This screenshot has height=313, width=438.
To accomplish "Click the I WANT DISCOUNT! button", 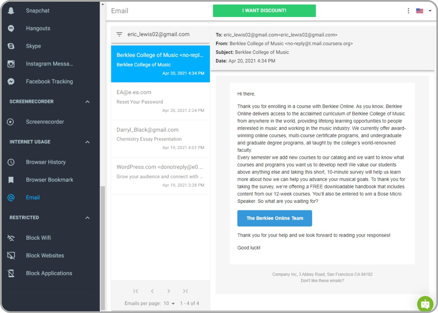I will coord(264,11).
